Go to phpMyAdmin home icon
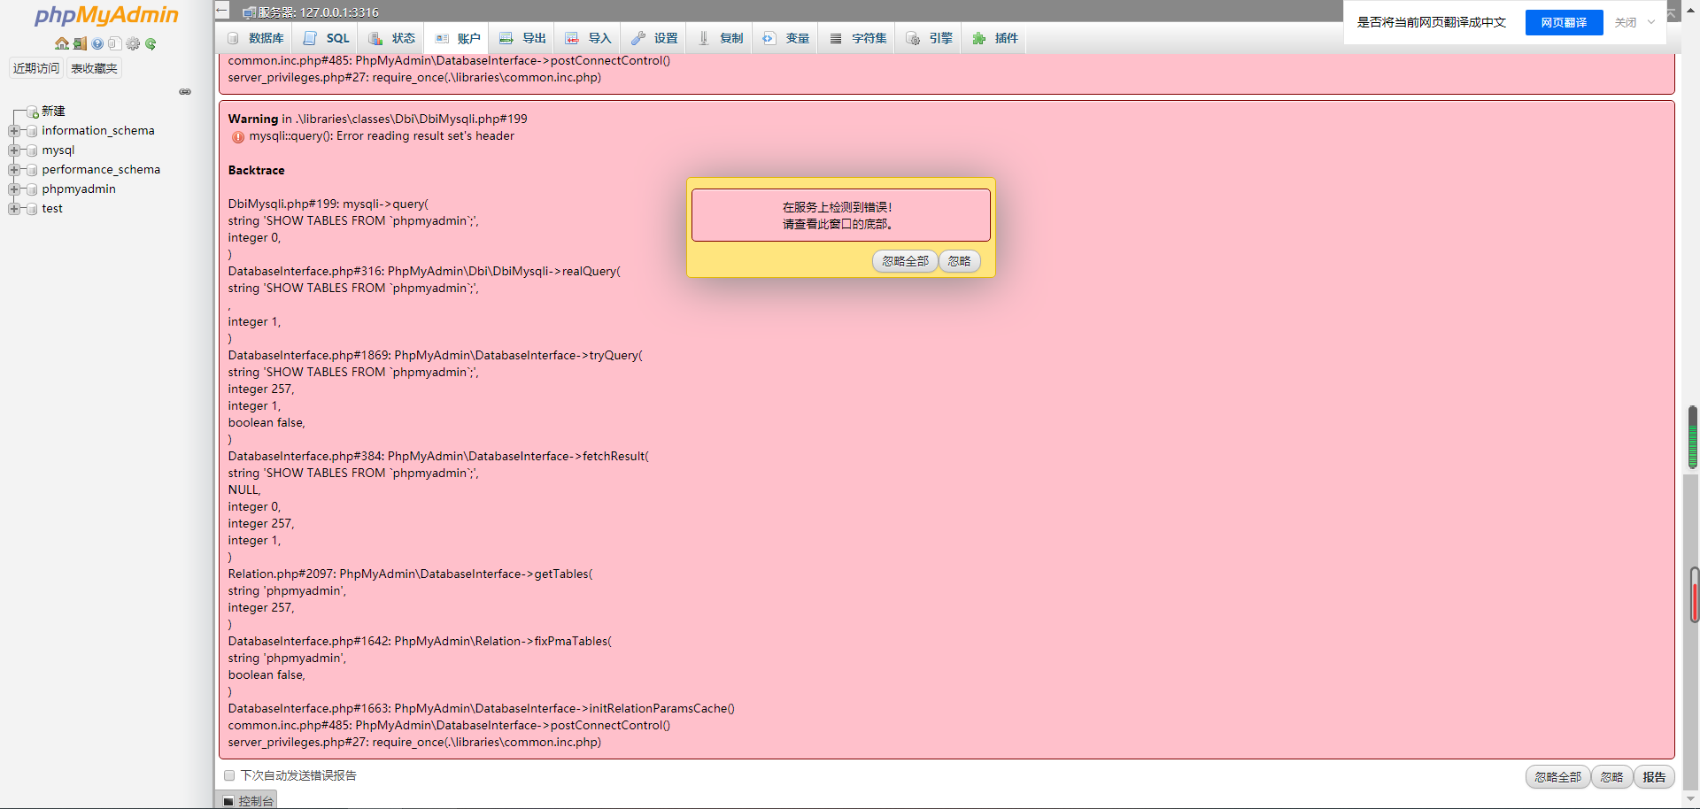This screenshot has height=809, width=1700. coord(61,43)
